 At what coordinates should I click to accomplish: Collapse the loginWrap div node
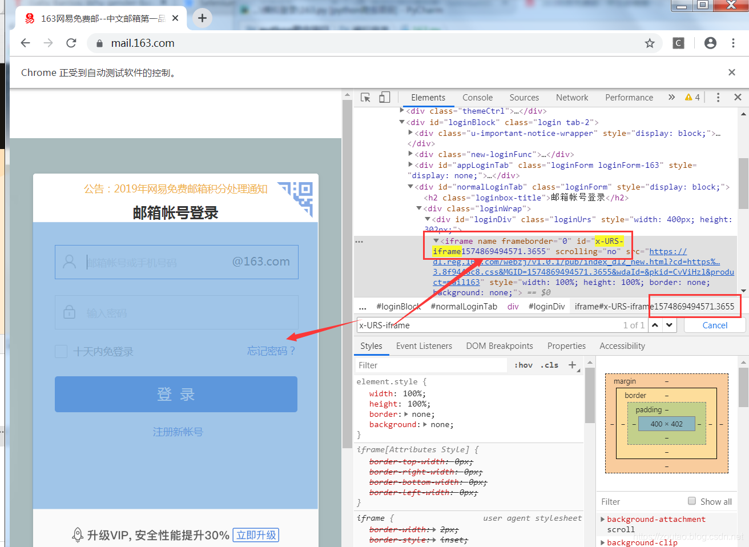(419, 208)
